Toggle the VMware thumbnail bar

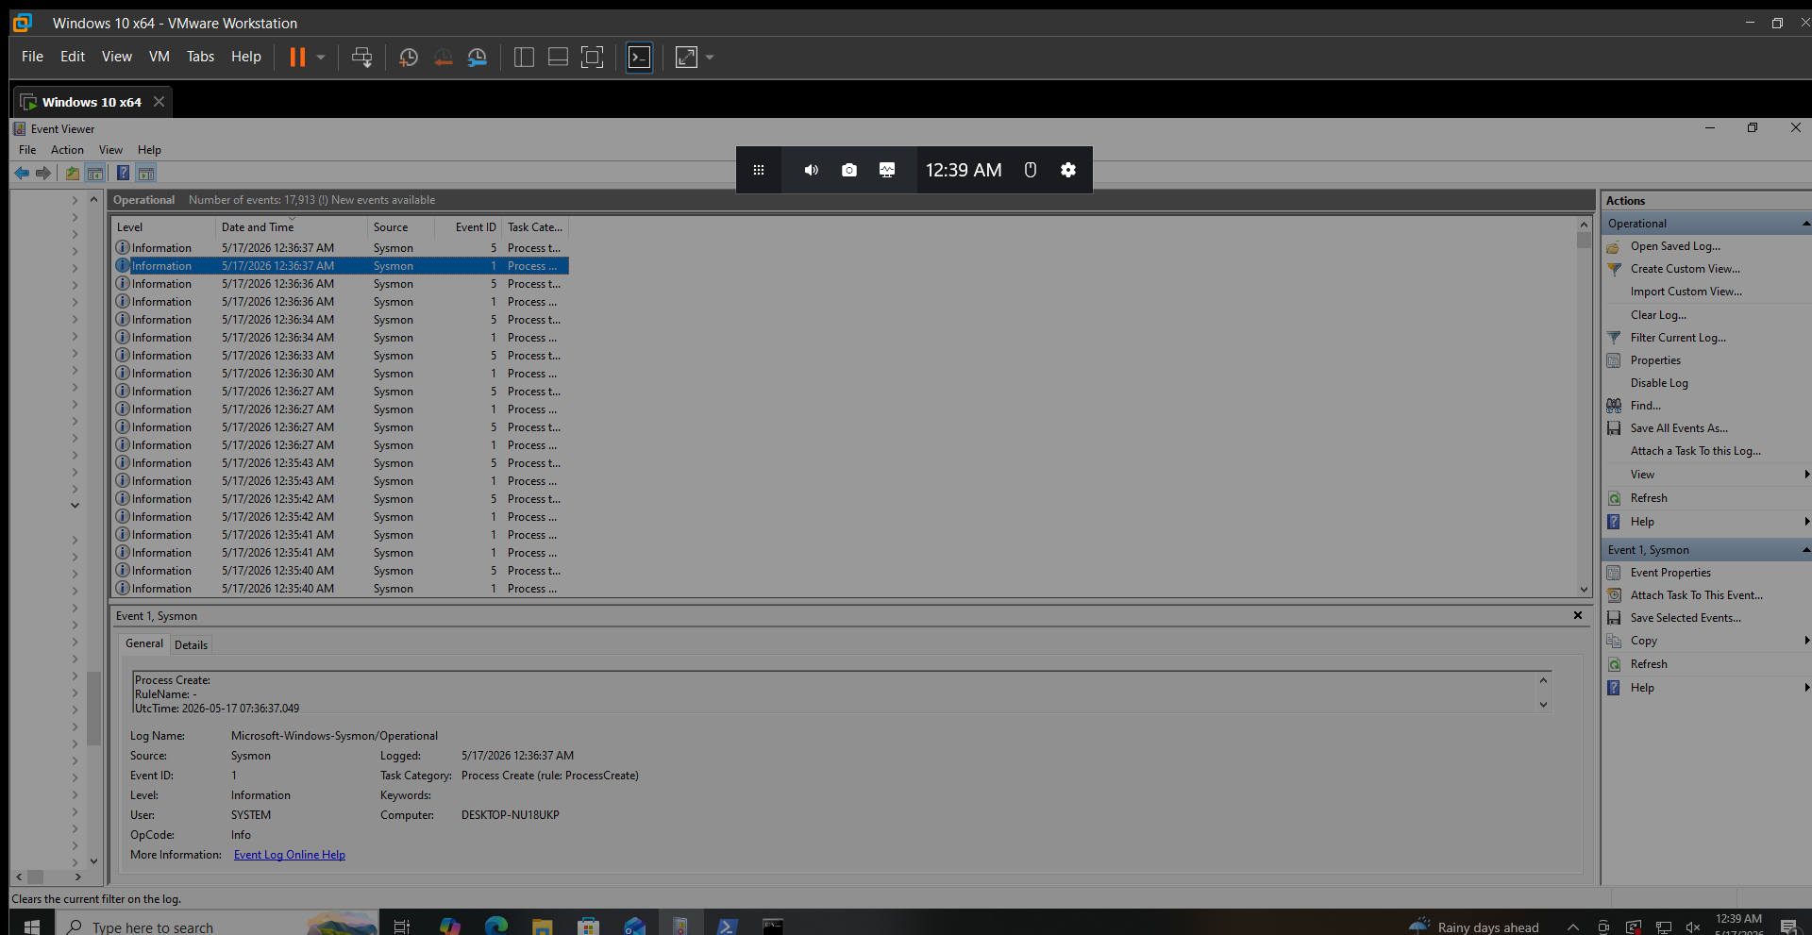pos(558,58)
